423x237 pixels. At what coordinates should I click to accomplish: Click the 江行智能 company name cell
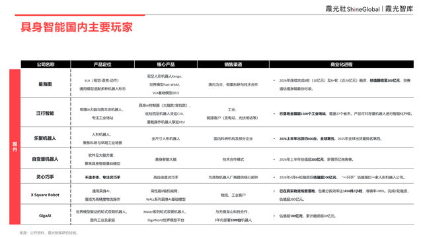[45, 113]
